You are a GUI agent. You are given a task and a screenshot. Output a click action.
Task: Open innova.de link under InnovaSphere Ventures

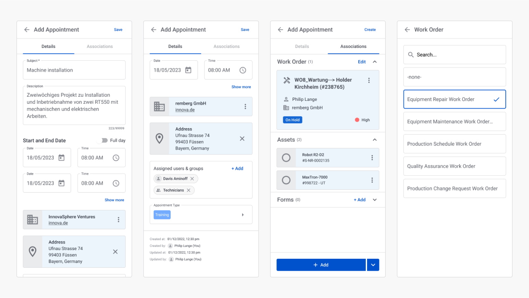coord(58,223)
